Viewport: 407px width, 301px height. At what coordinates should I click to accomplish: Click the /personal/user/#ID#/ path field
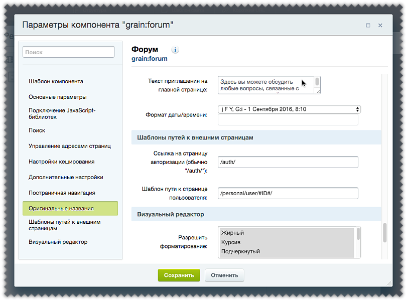pyautogui.click(x=288, y=193)
